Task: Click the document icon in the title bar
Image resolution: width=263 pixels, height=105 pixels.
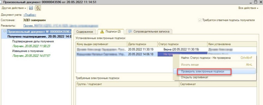Action: pyautogui.click(x=2, y=2)
